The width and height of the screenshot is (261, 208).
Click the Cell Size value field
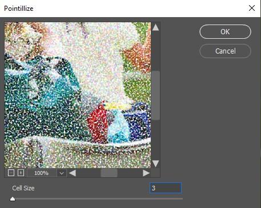(x=166, y=188)
